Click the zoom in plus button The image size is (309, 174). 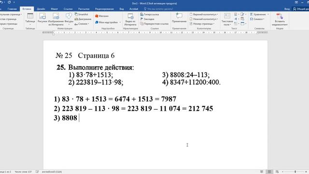(306, 172)
